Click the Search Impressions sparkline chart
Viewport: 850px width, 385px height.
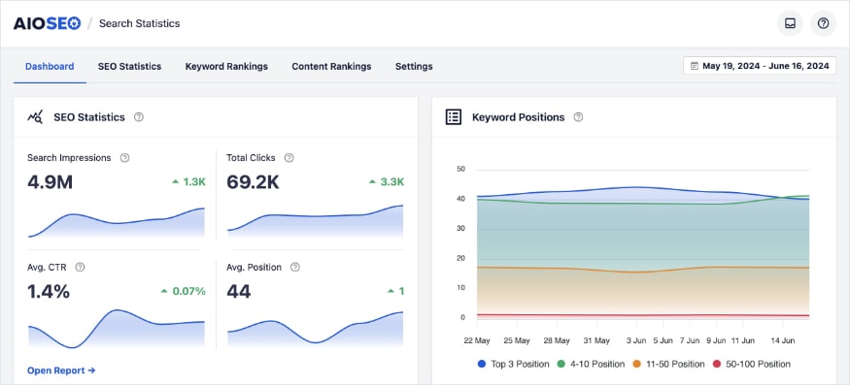tap(117, 222)
